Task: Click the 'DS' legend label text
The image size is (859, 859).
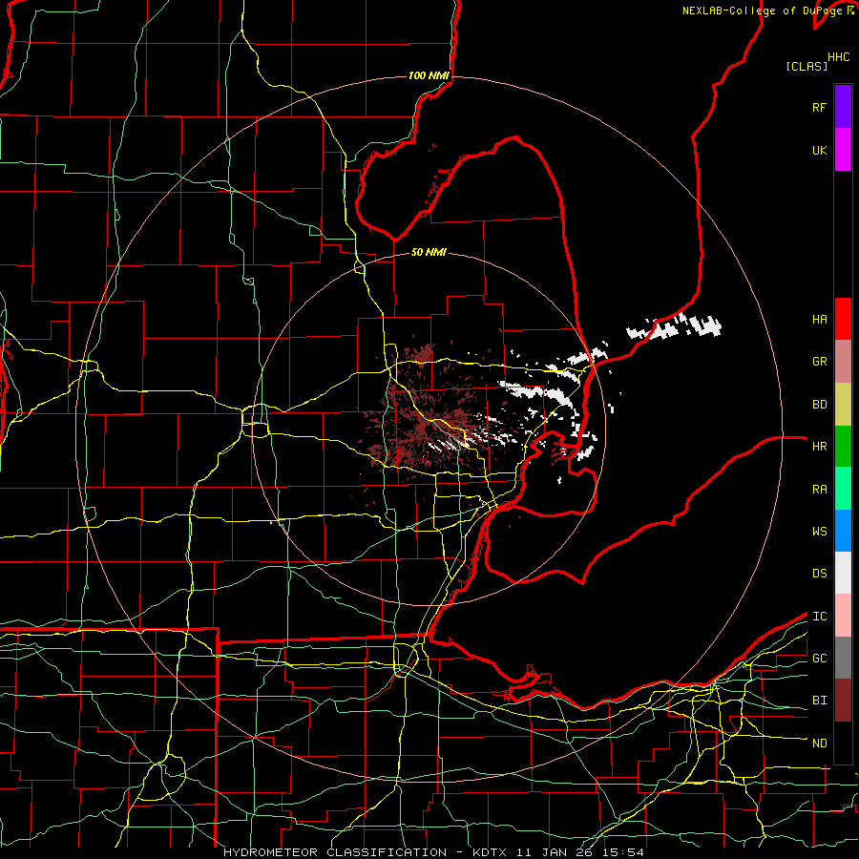Action: point(819,574)
